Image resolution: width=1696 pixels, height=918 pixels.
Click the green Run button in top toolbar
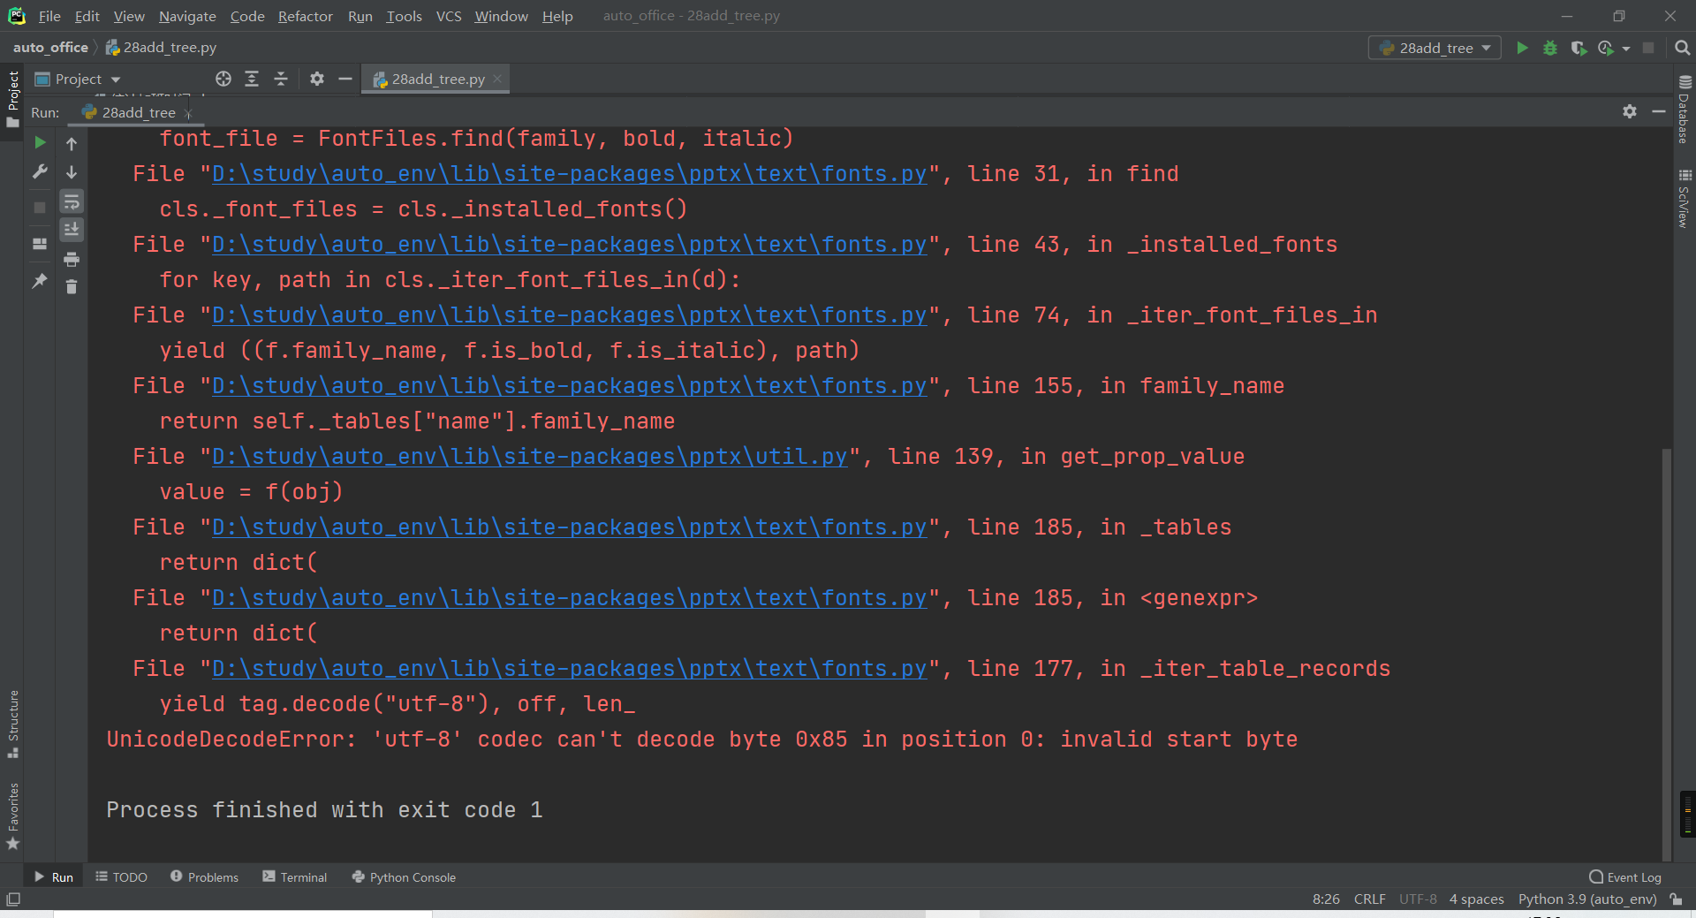[1522, 48]
